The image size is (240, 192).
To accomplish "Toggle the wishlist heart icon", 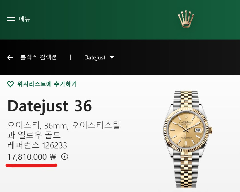I will click(10, 84).
